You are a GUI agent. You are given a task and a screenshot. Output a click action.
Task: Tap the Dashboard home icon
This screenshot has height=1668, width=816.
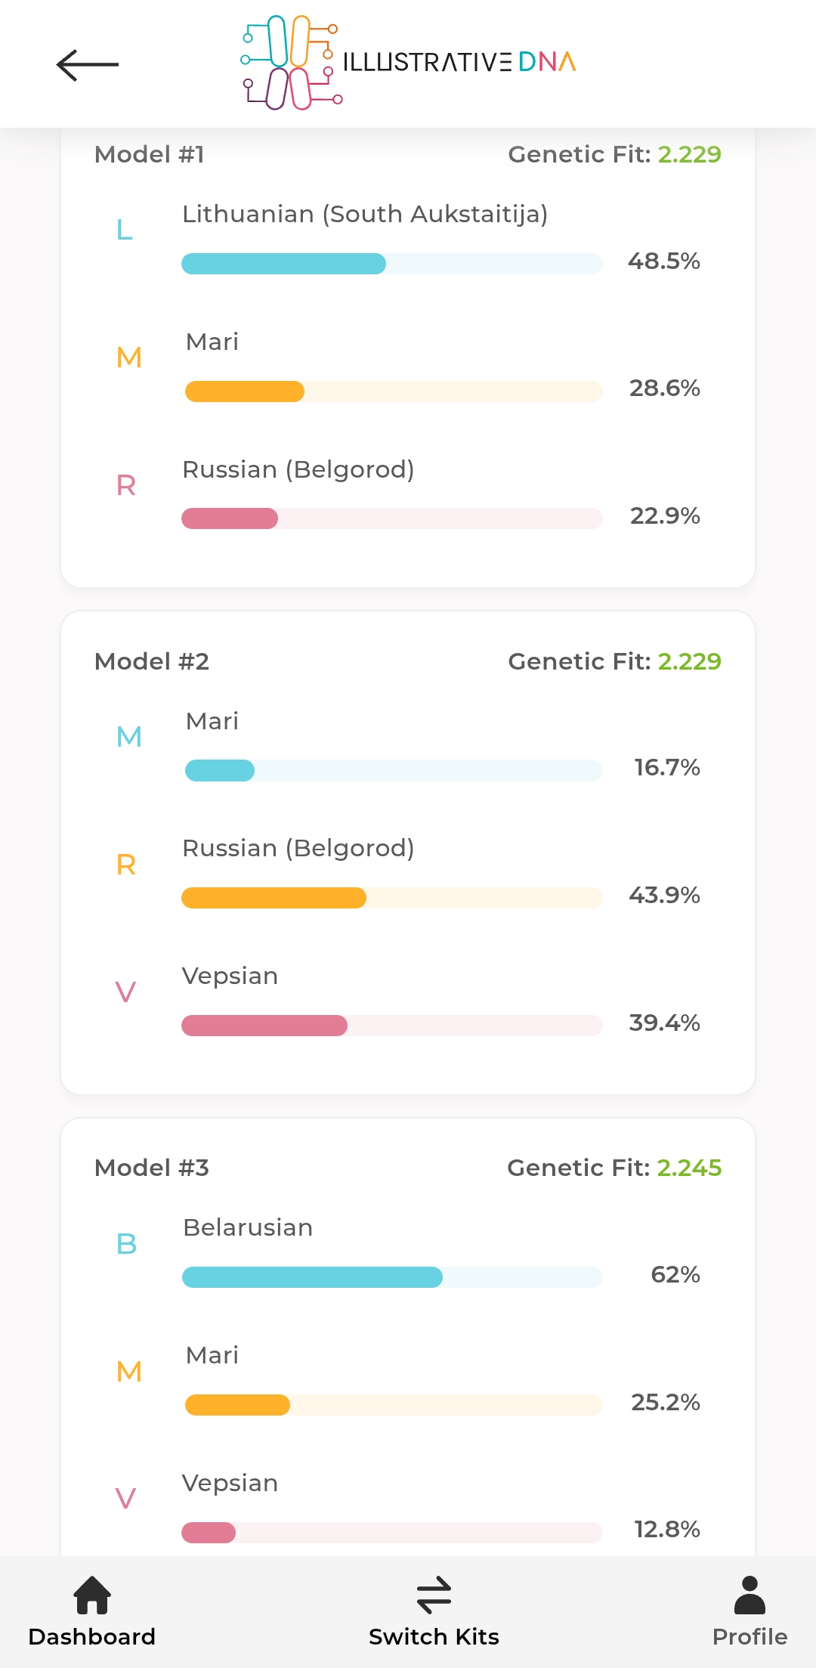pyautogui.click(x=92, y=1595)
